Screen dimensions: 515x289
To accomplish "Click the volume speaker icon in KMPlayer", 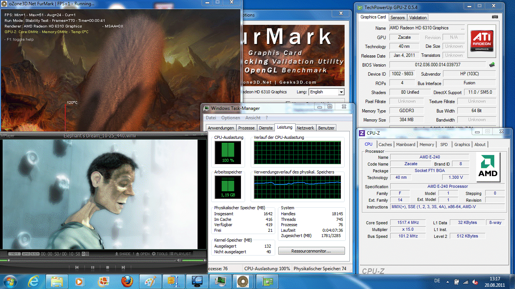I will pos(179,260).
